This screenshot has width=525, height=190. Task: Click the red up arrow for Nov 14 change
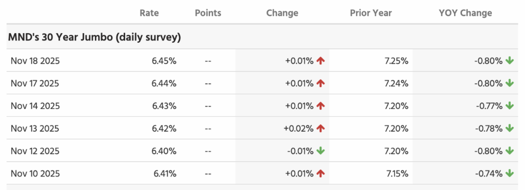tap(321, 106)
